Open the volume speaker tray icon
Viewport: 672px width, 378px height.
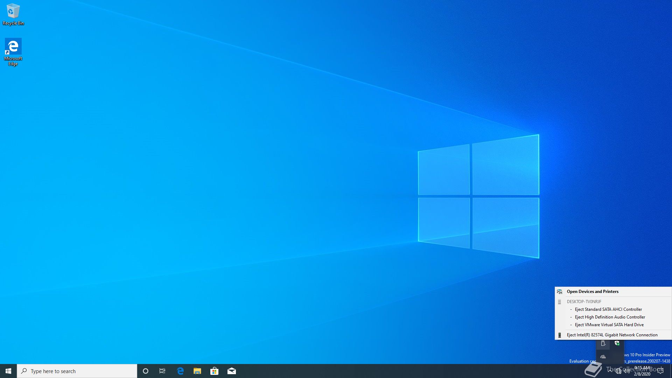[627, 371]
